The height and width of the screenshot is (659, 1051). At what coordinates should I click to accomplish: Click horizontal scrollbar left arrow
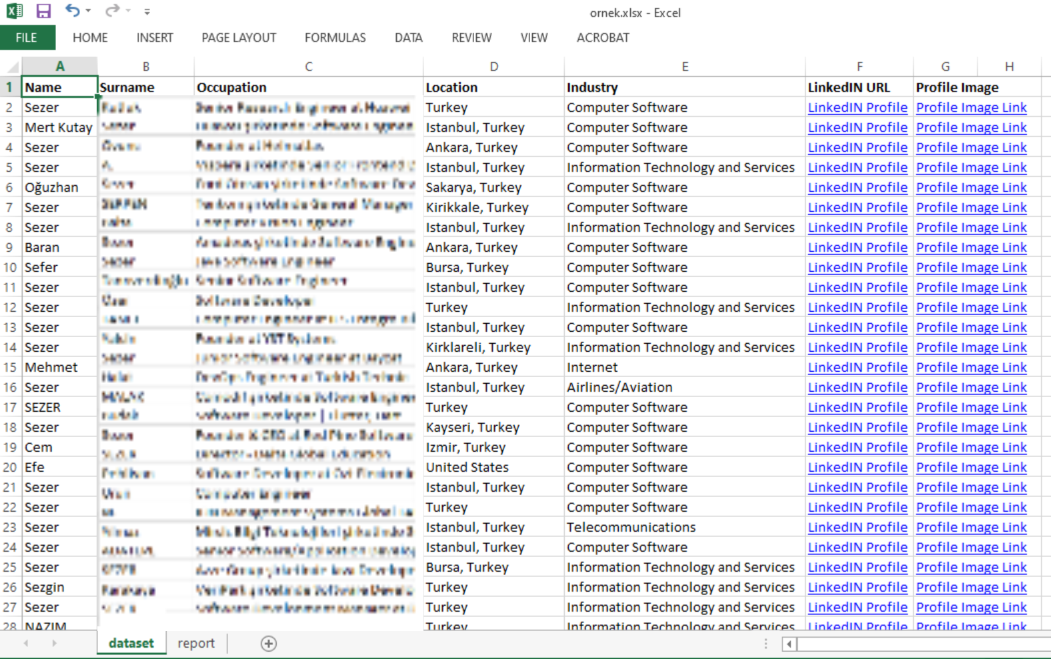(790, 644)
